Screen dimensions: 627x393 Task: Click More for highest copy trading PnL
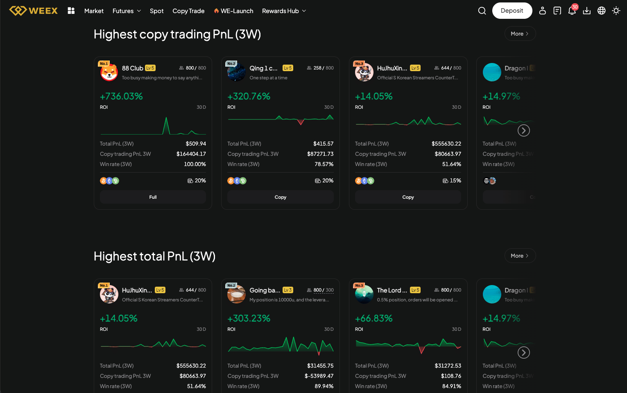[520, 34]
